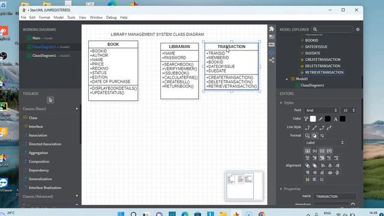Set Oblique line style
384x216 pixels.
point(314,128)
